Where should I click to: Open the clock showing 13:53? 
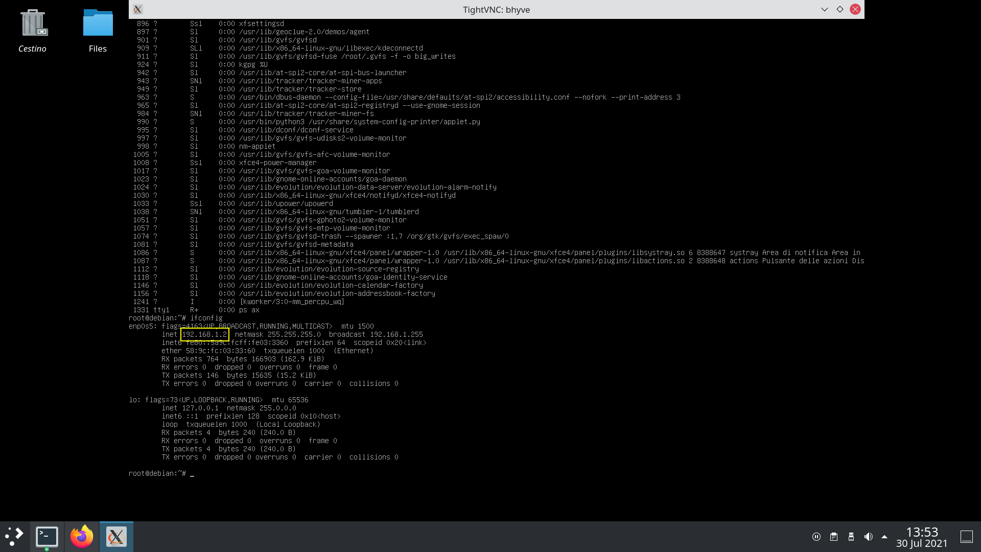coord(922,537)
